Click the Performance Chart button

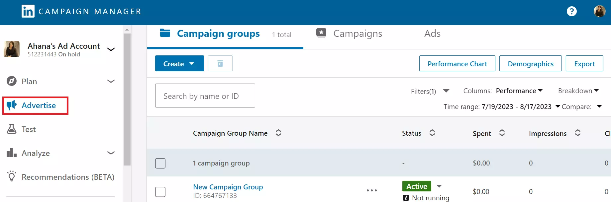pos(457,64)
